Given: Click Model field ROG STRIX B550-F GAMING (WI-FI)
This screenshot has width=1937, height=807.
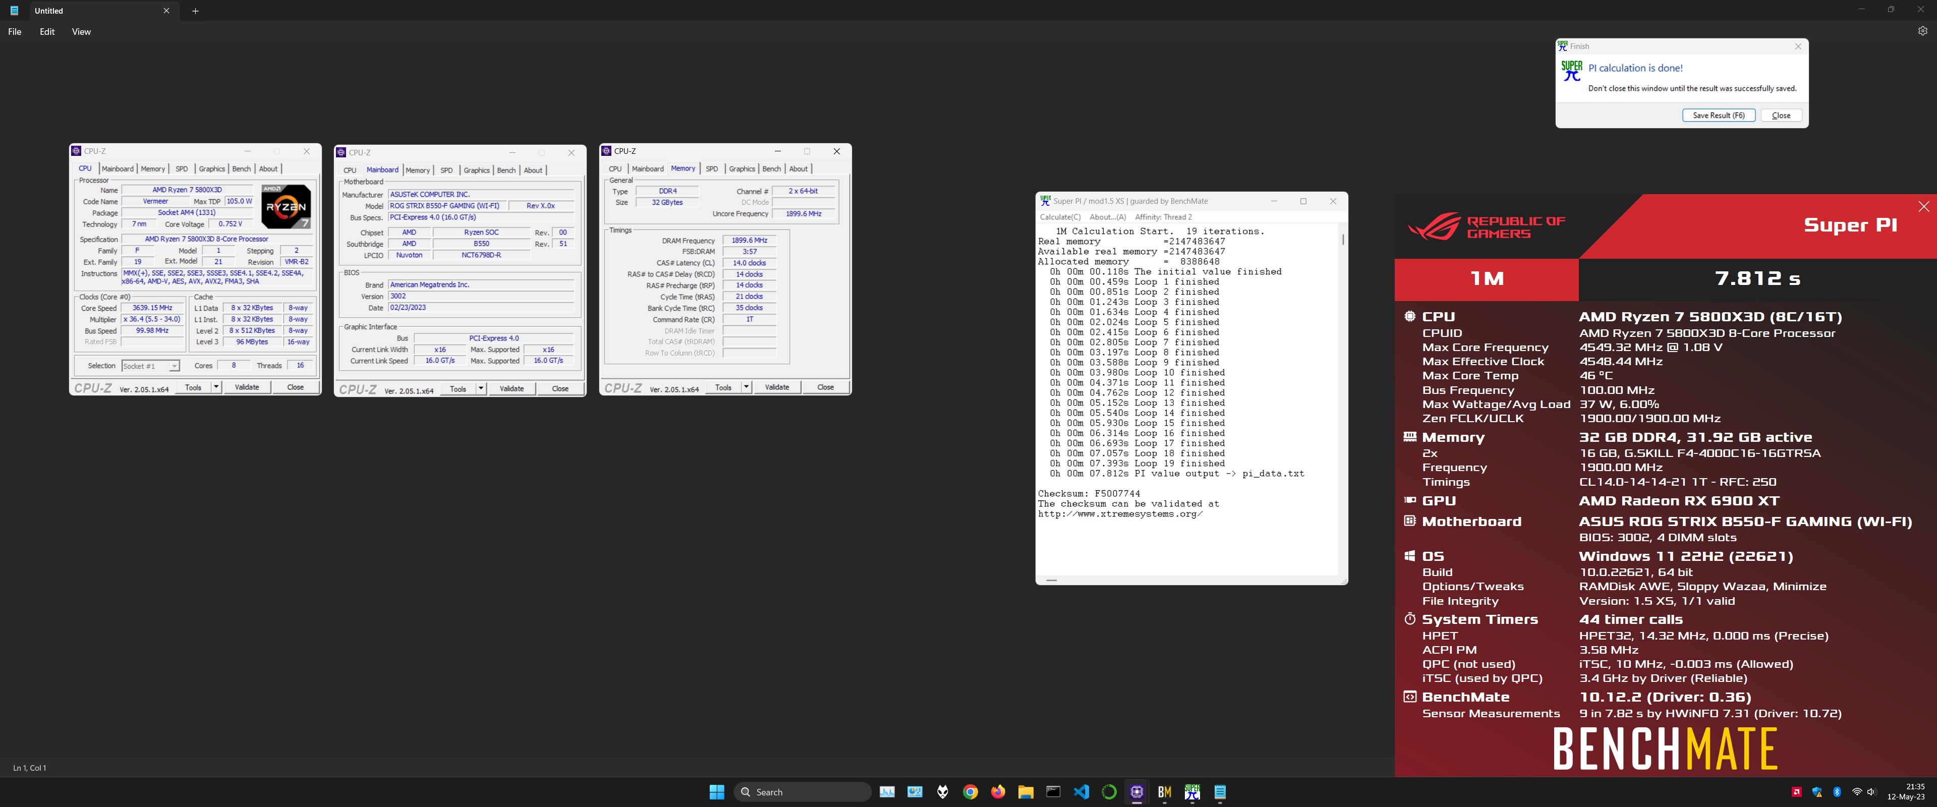Looking at the screenshot, I should 448,205.
